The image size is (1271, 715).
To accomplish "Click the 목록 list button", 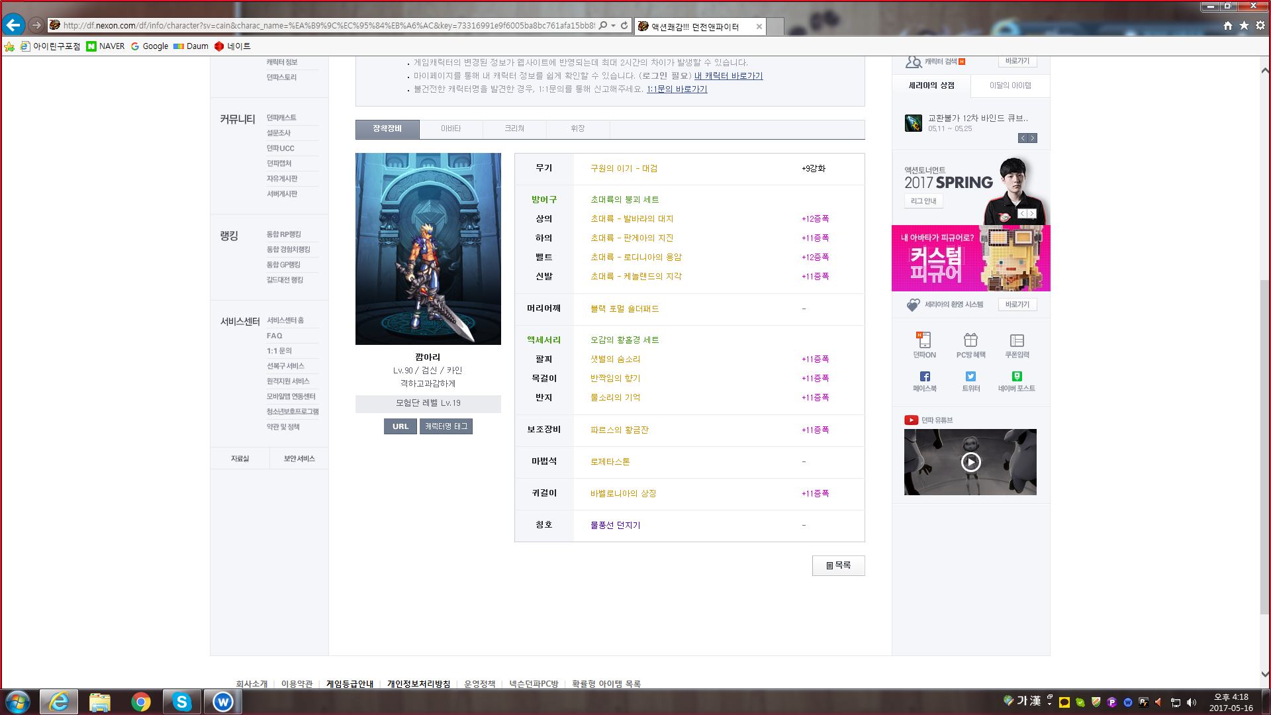I will 838,565.
